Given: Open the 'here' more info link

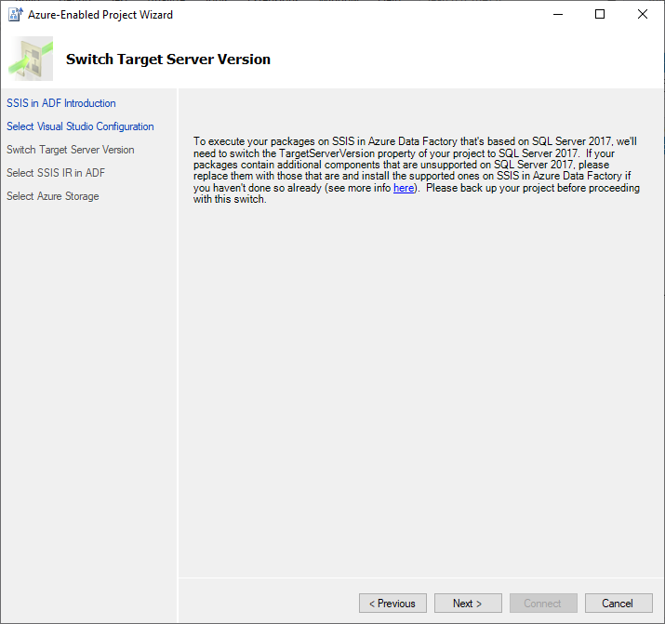Looking at the screenshot, I should (404, 188).
